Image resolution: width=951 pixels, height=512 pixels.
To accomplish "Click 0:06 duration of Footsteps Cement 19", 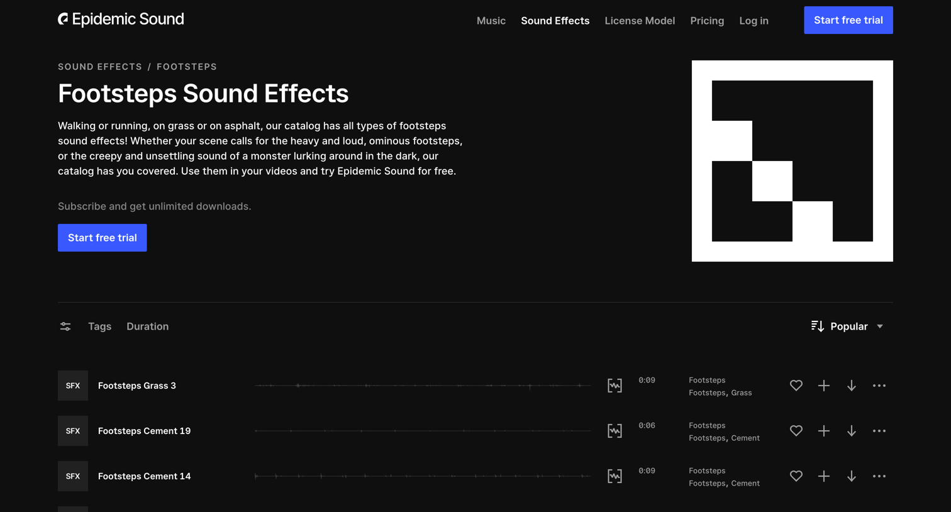I will coord(647,425).
